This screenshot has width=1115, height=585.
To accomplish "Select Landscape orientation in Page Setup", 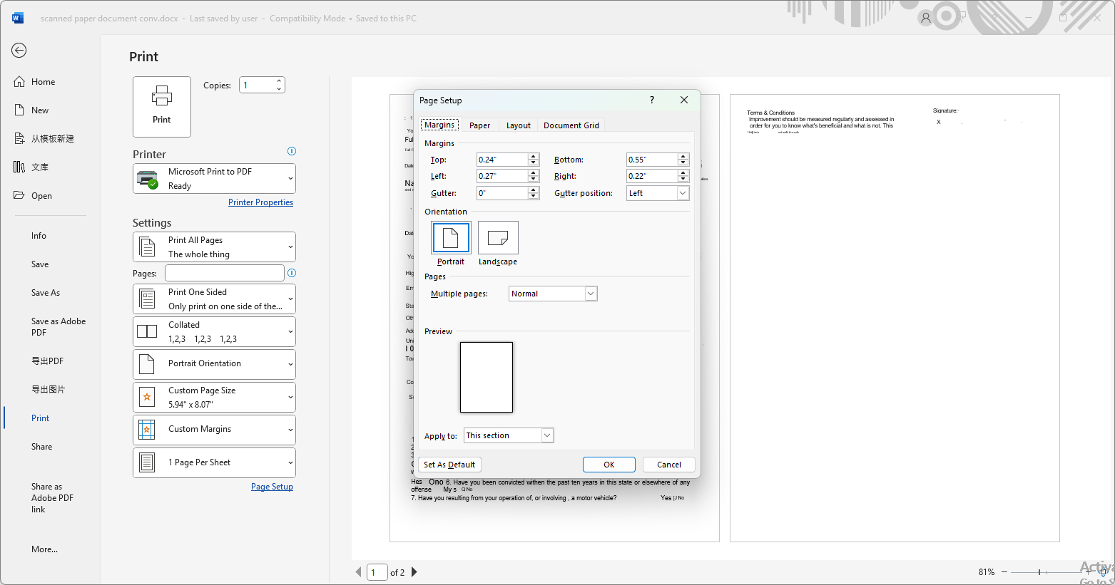I will 497,237.
